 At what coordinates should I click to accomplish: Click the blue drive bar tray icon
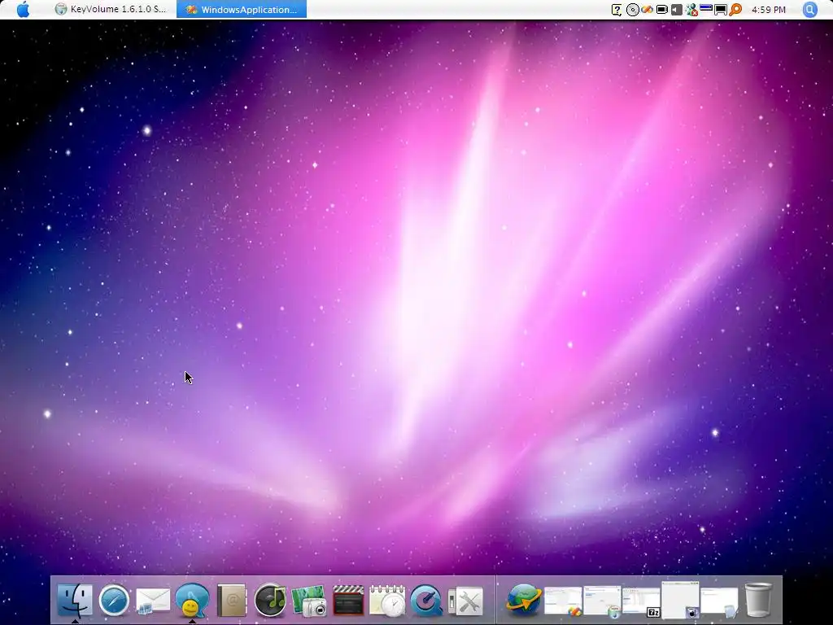point(706,8)
